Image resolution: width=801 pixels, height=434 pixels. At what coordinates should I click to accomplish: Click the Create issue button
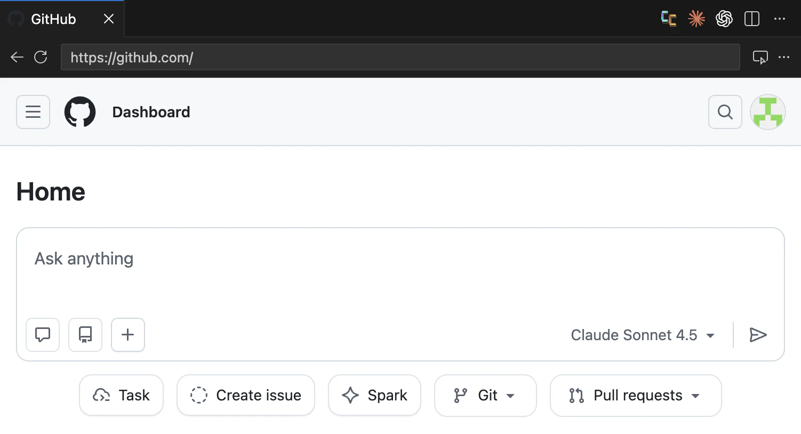coord(246,395)
